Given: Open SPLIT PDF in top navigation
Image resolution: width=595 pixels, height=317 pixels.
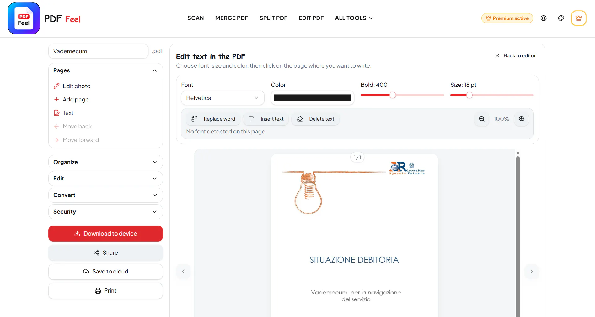Looking at the screenshot, I should pyautogui.click(x=273, y=18).
